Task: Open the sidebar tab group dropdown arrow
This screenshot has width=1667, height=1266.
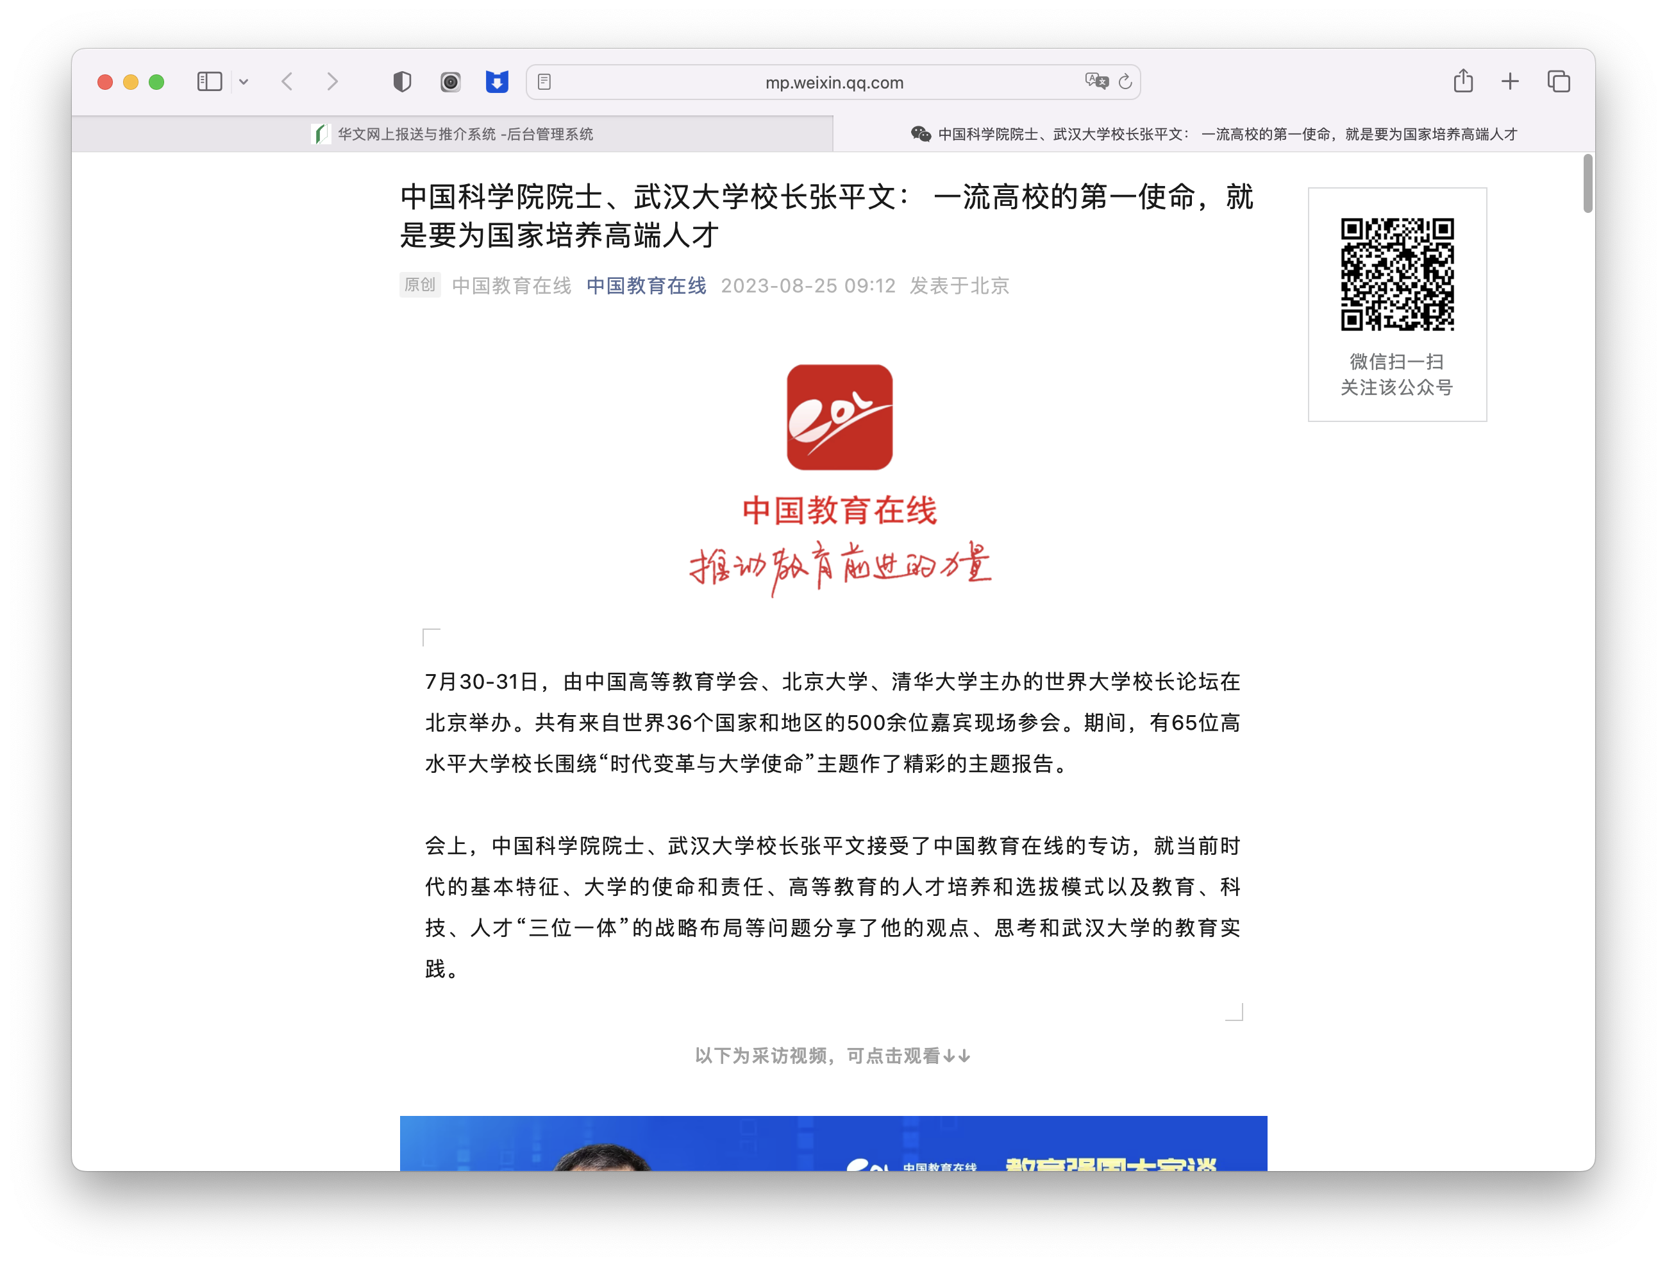Action: click(244, 81)
